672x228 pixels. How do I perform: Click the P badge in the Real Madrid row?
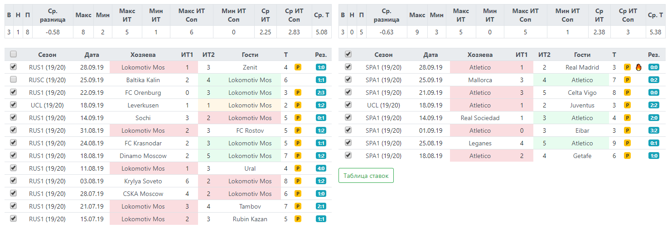pos(627,67)
